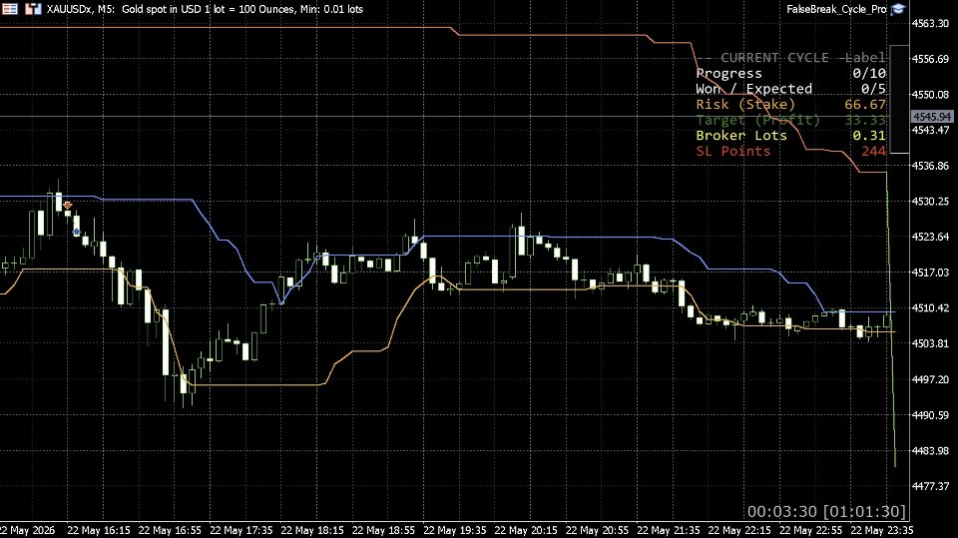Click price scale label 4550.08
The image size is (958, 538).
point(930,94)
